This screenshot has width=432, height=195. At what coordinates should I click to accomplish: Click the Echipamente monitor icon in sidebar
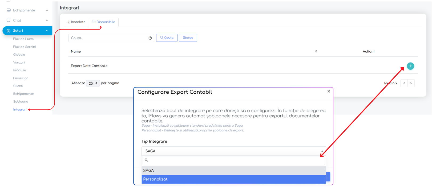[9, 10]
